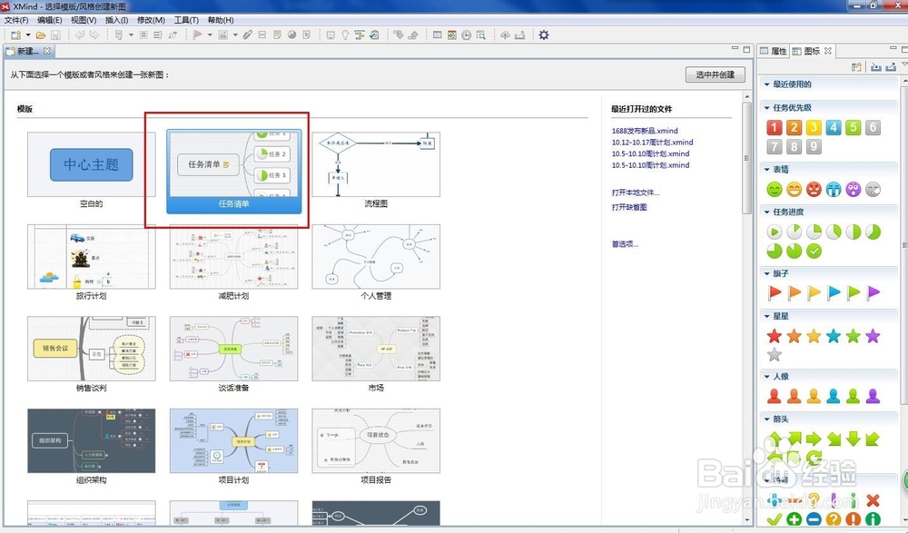Select the 项目计划 template thumbnail
The width and height of the screenshot is (908, 533).
click(234, 441)
